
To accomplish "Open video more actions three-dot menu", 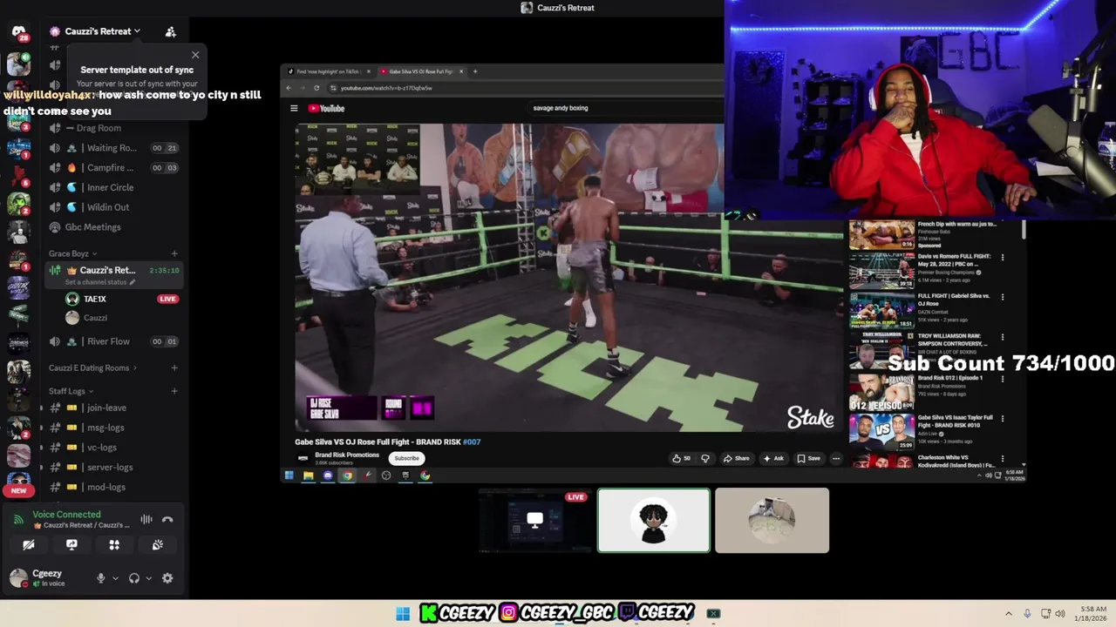I will pyautogui.click(x=836, y=458).
